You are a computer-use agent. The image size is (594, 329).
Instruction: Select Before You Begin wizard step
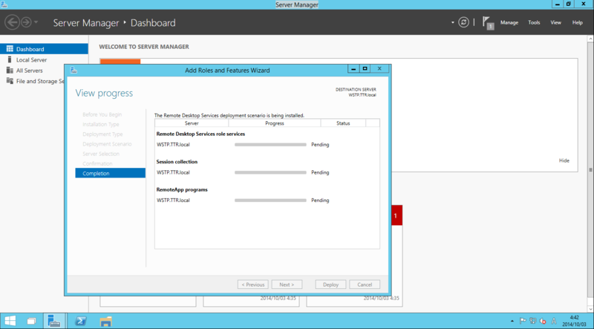click(x=102, y=114)
